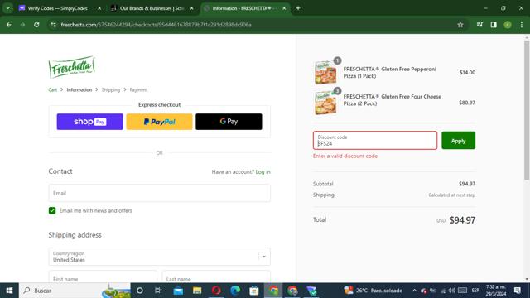
Task: Close the Verify Codes tab
Action: [99, 8]
